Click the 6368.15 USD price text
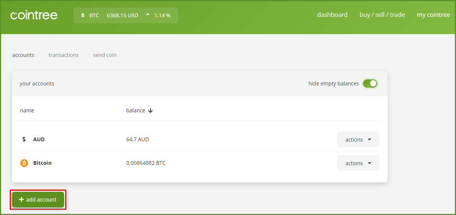This screenshot has width=456, height=215. click(x=123, y=15)
